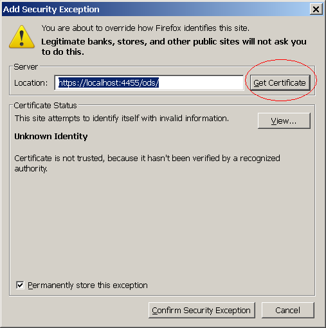The image size is (326, 328).
Task: Click the 'Location:' field label
Action: [31, 83]
